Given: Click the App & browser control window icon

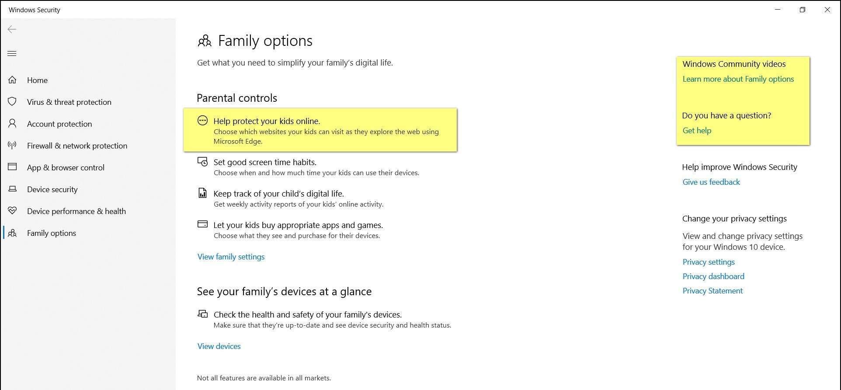Looking at the screenshot, I should click(x=12, y=167).
